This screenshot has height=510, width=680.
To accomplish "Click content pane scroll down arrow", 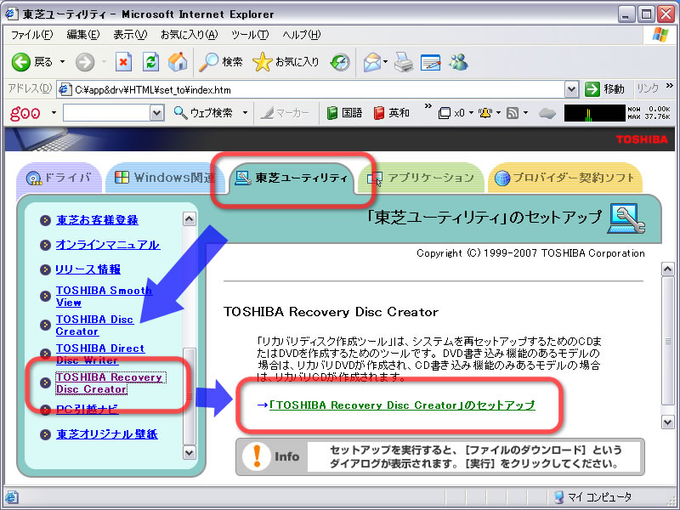I will (x=667, y=422).
